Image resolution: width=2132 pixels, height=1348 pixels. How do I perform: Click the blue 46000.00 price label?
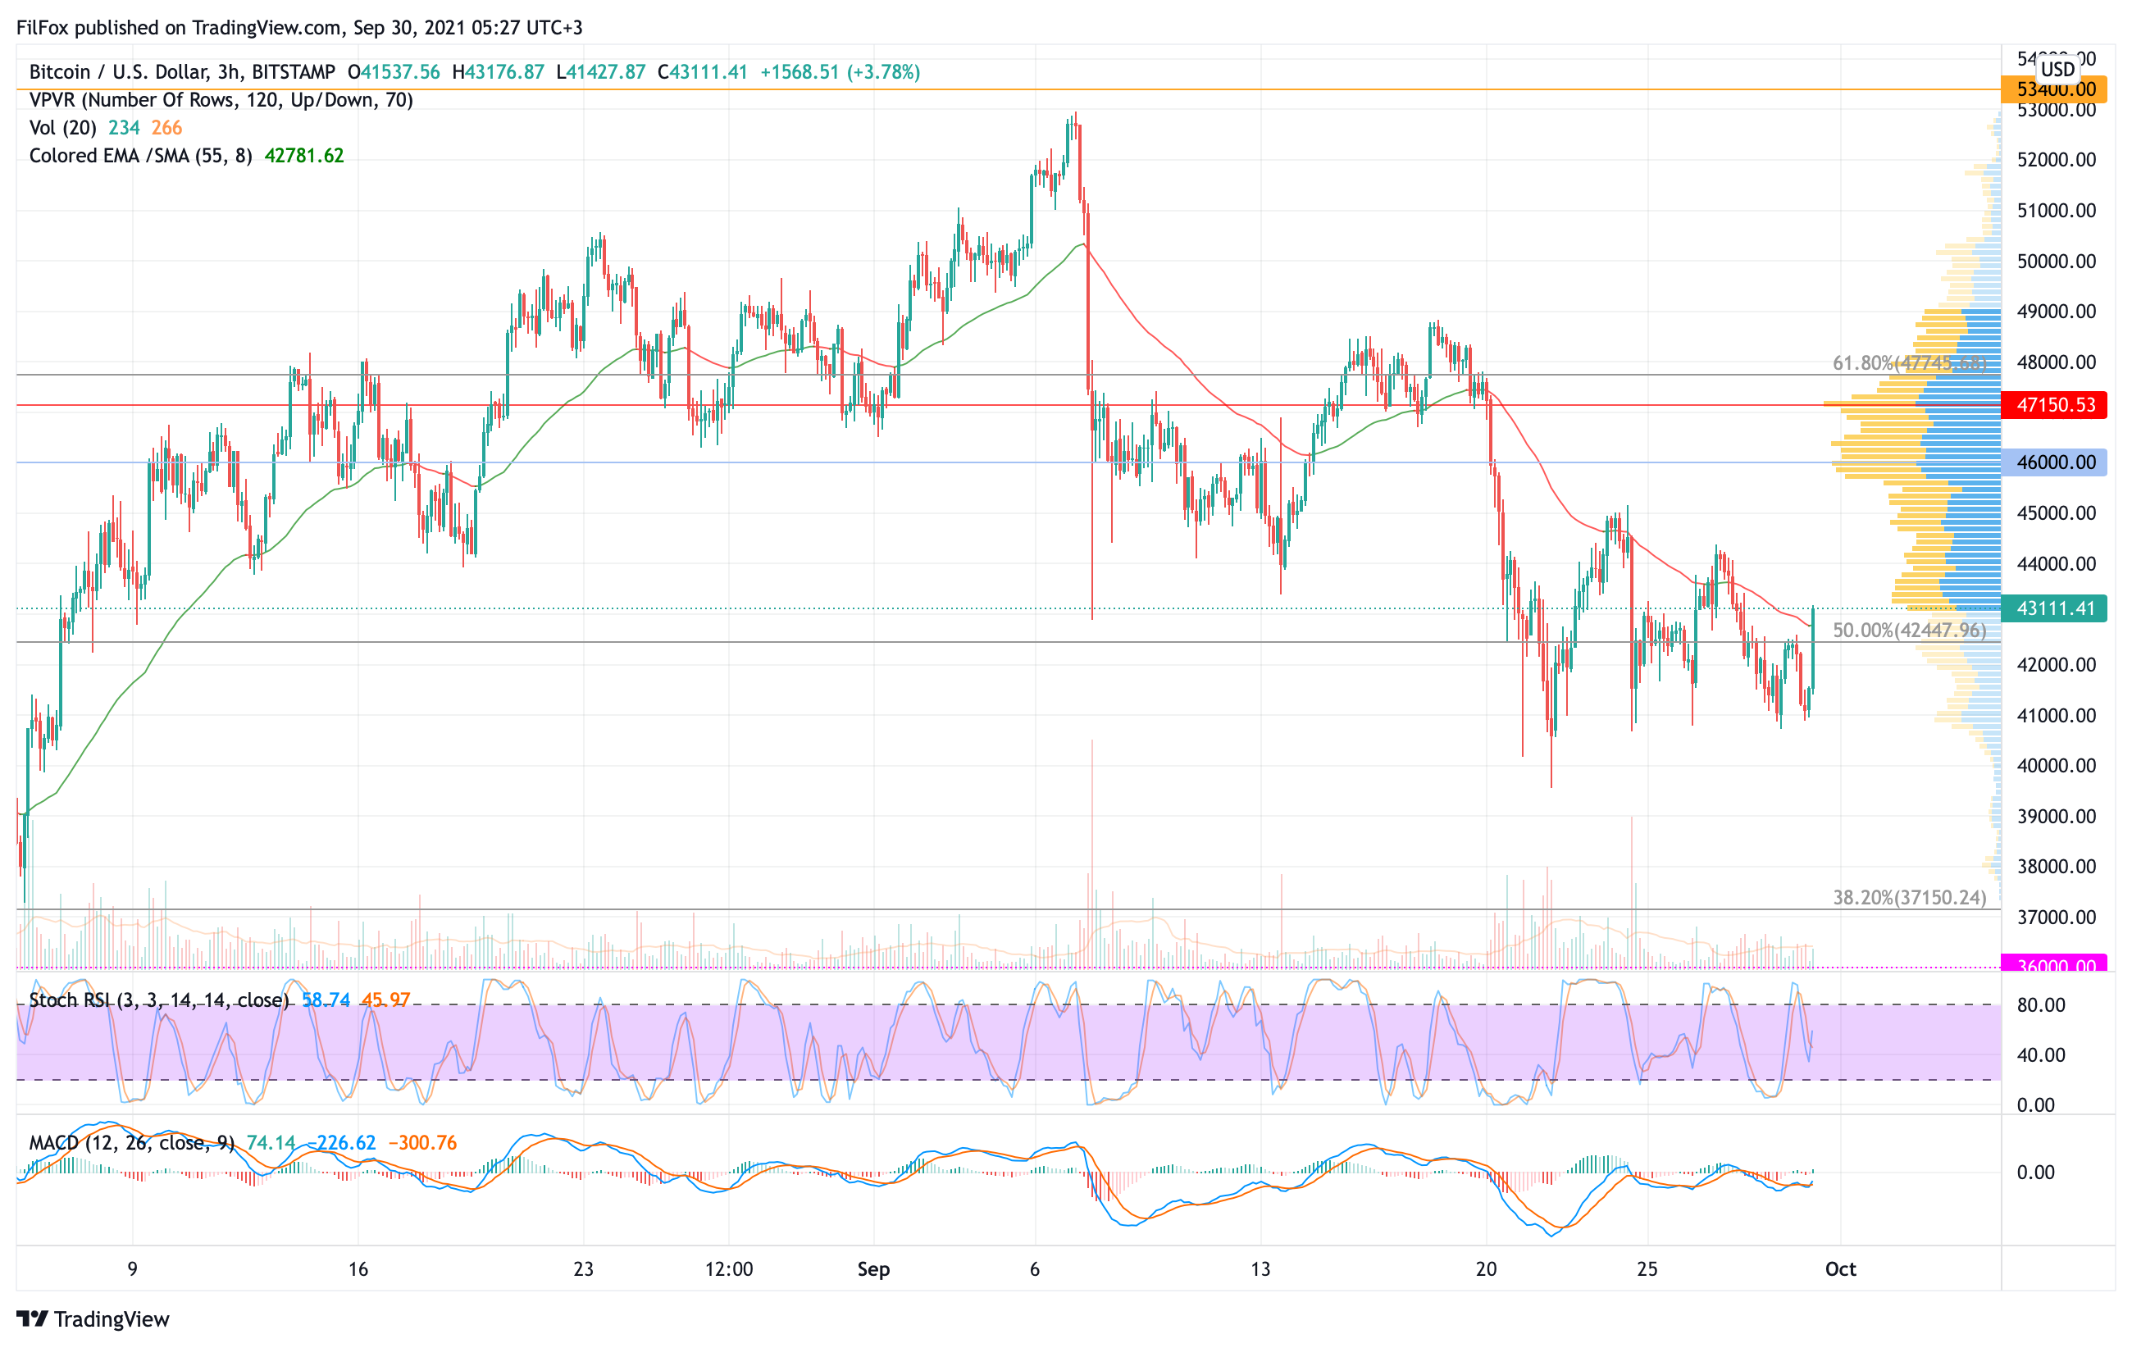click(x=2054, y=462)
